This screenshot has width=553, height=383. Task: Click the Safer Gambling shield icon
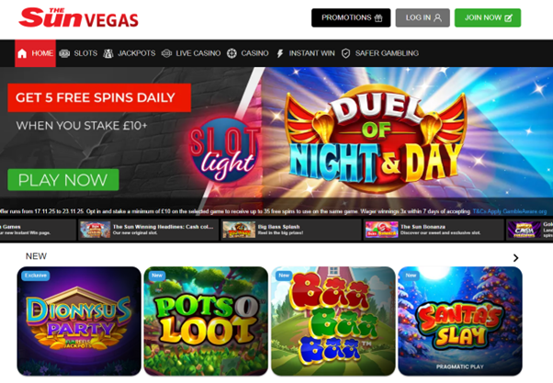(346, 53)
